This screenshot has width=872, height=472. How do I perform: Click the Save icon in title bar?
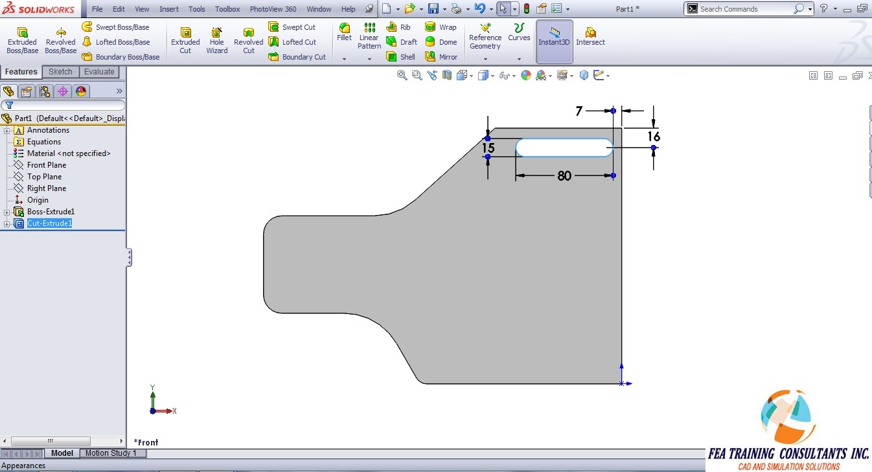433,9
